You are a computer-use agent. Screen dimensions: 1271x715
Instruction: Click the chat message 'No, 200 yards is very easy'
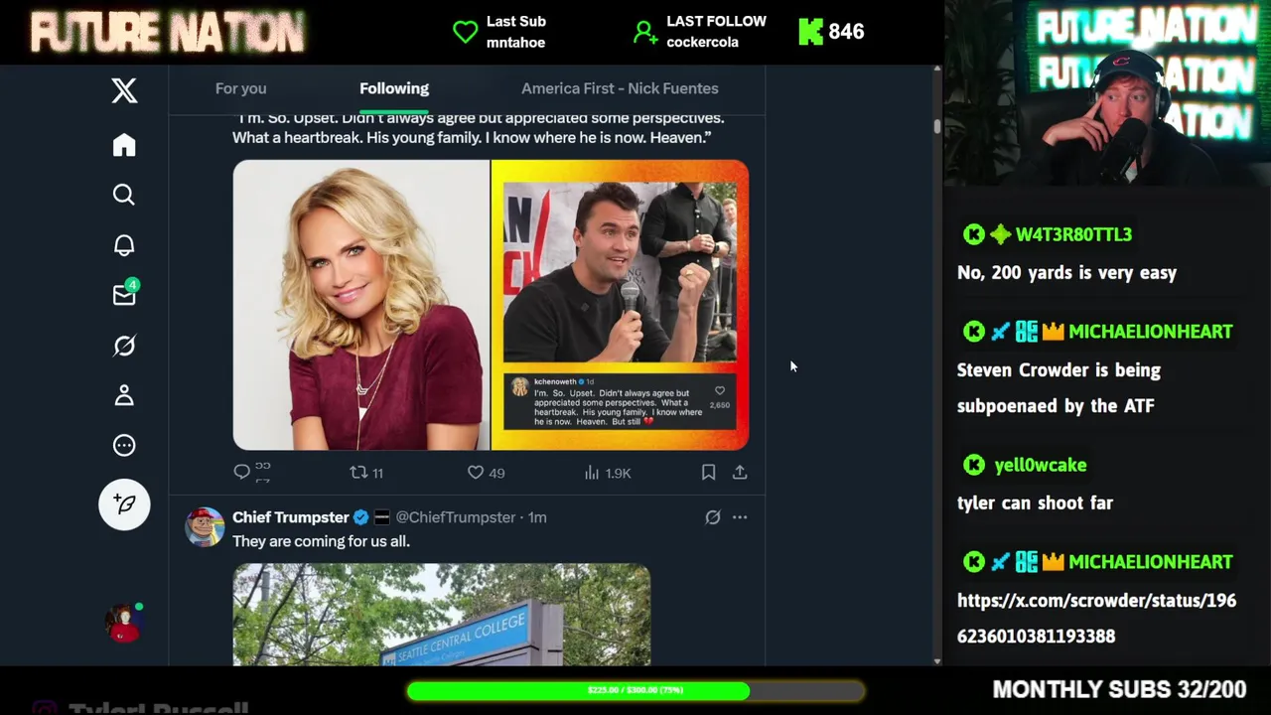click(1066, 272)
